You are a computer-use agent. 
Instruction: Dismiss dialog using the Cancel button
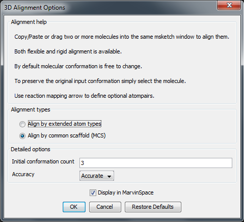pyautogui.click(x=105, y=207)
